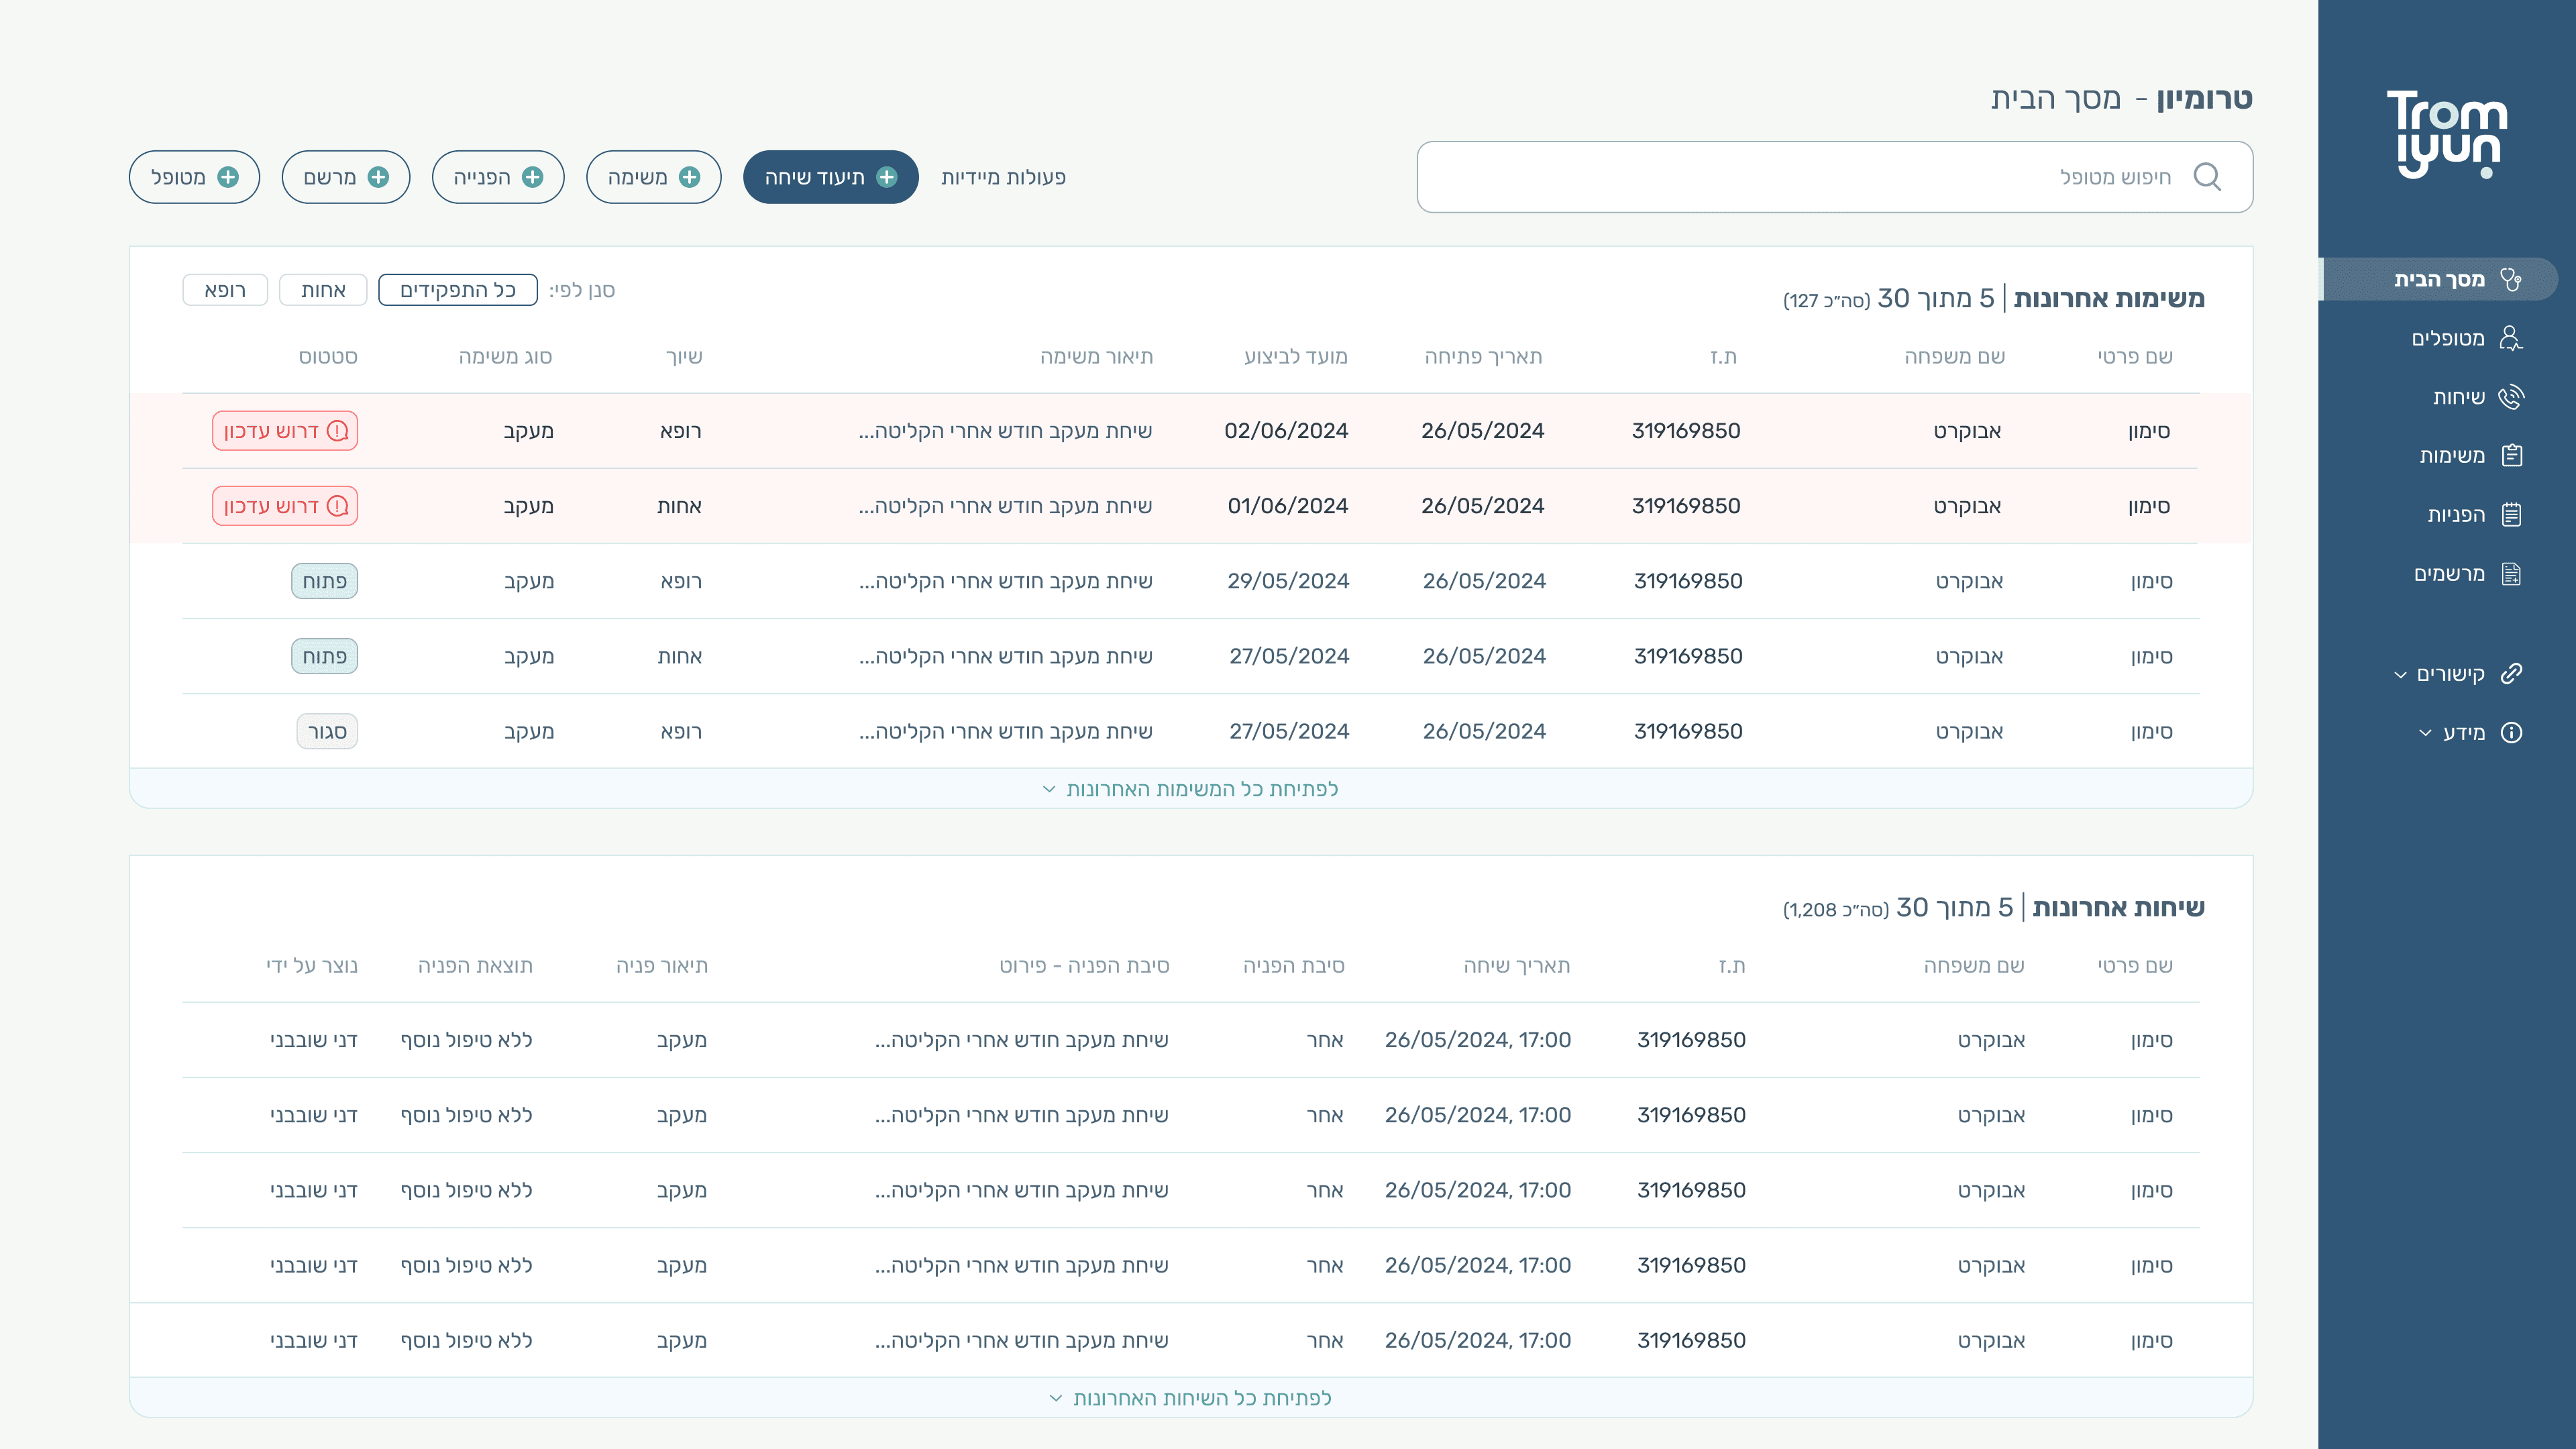
Task: Filter tasks by nurse (אחות) role
Action: coord(323,290)
